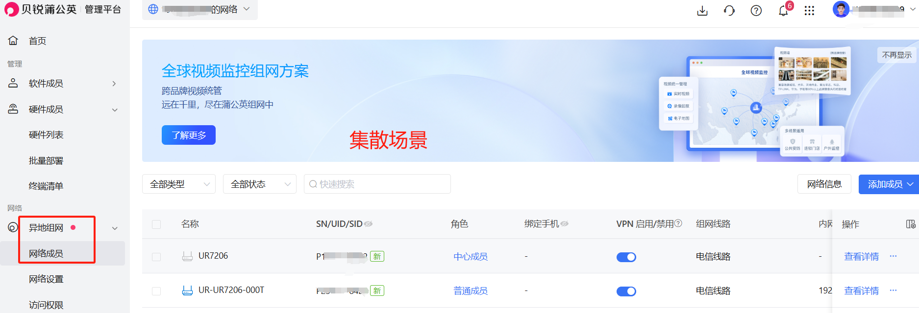Click the 新 tag on UR-UR7206-000T row
This screenshot has height=313, width=919.
[x=377, y=291]
